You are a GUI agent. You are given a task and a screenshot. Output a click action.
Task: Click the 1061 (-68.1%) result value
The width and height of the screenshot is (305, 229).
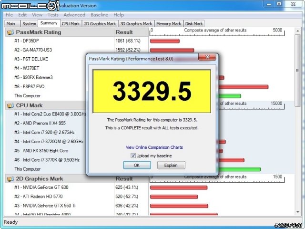coord(128,41)
